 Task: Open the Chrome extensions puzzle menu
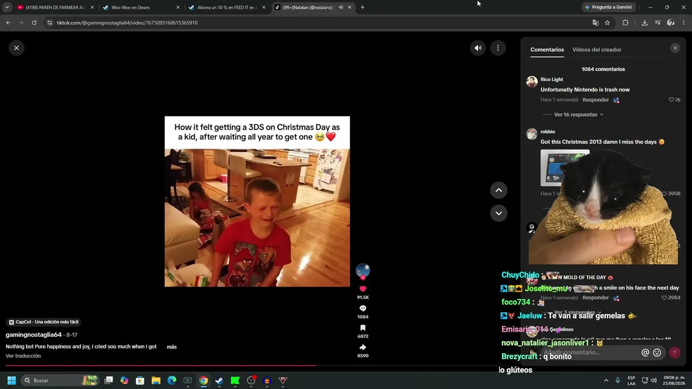coord(626,23)
